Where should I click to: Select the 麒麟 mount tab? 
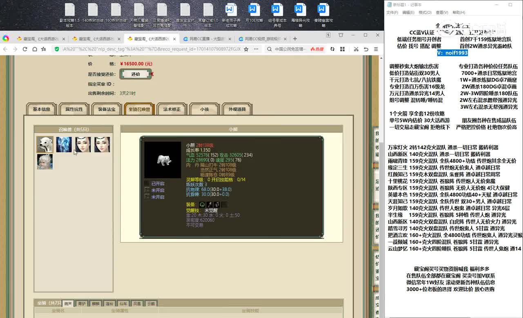pyautogui.click(x=96, y=304)
